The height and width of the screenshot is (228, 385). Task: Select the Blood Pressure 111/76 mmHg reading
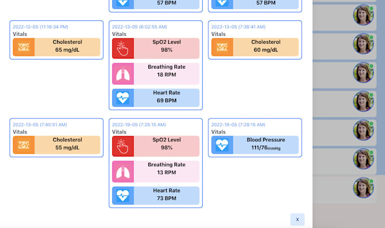point(266,145)
